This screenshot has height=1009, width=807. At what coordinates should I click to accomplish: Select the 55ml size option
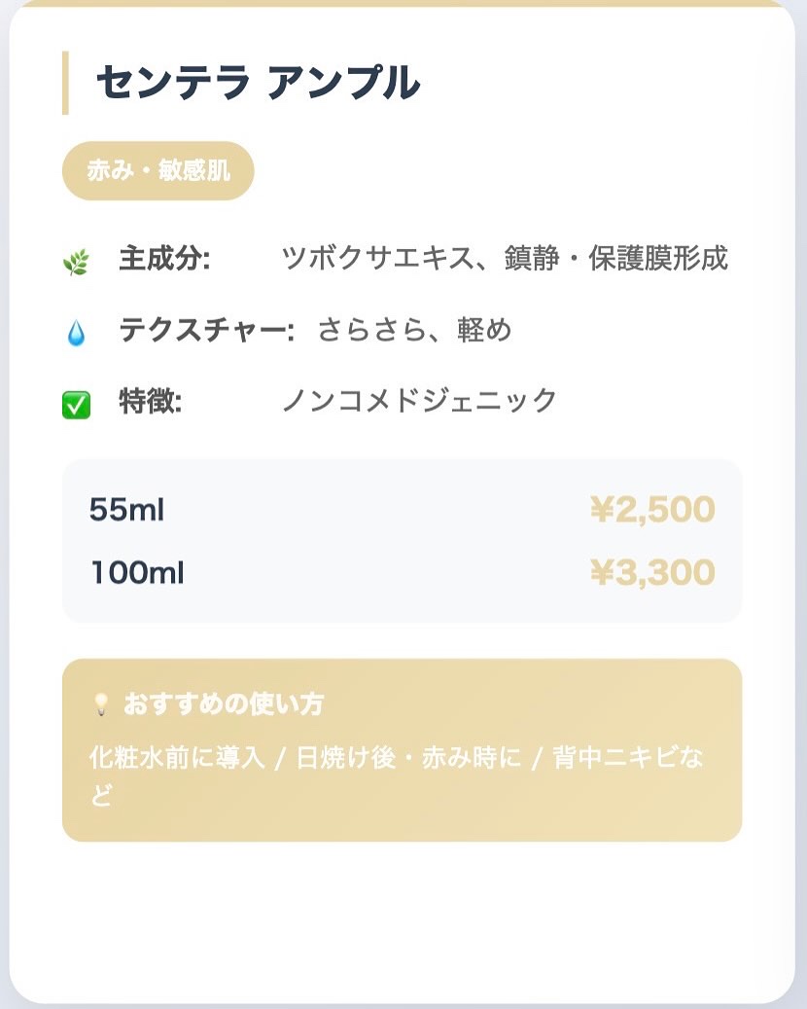pyautogui.click(x=126, y=510)
